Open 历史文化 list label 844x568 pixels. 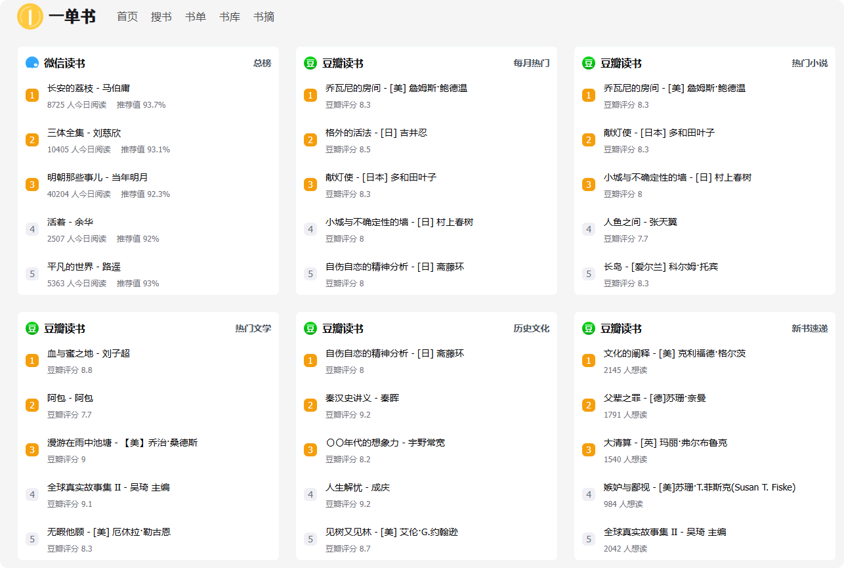coord(532,328)
